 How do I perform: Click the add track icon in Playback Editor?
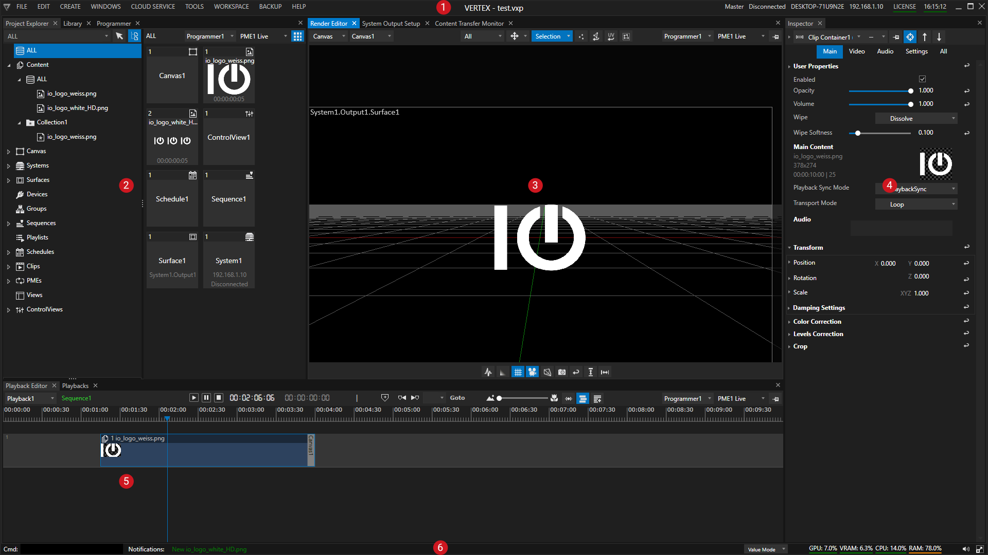tap(597, 398)
